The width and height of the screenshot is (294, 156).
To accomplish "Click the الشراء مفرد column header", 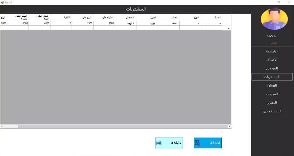I will (x=104, y=17).
